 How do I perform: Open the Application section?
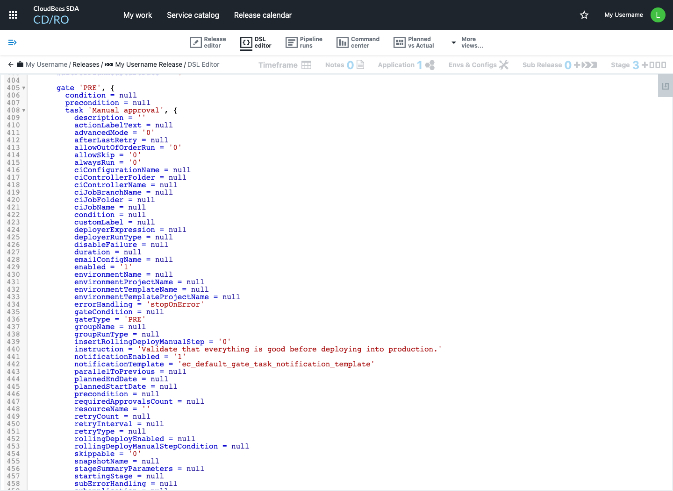[x=406, y=65]
